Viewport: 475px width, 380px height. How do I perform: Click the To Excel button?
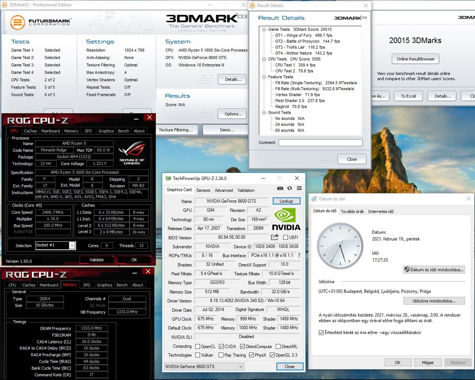click(408, 96)
